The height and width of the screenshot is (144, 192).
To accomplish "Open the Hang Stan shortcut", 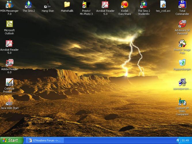I will [48, 5].
